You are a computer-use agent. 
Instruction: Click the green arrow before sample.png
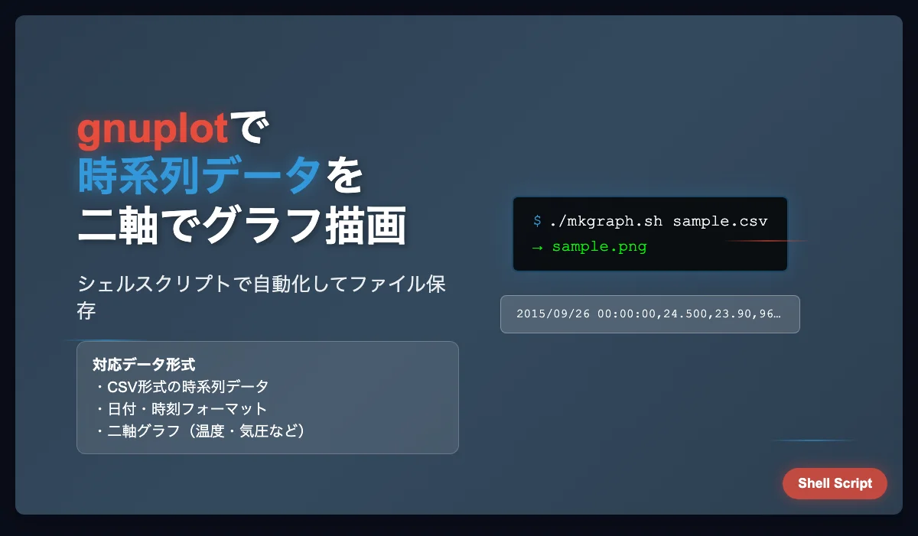(x=537, y=247)
